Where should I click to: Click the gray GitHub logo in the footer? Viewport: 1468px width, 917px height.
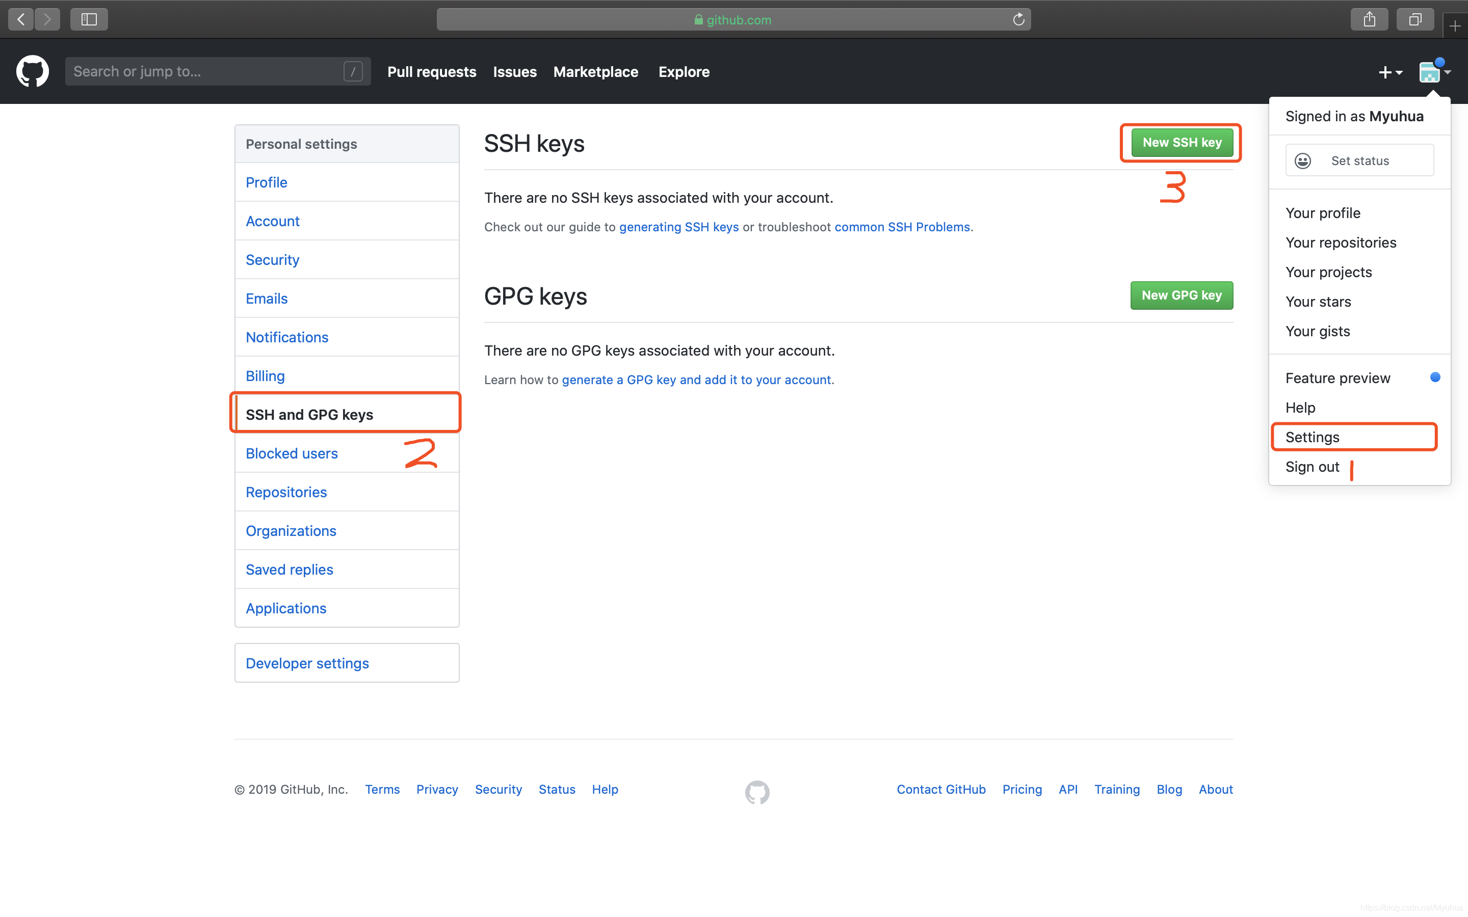(757, 792)
